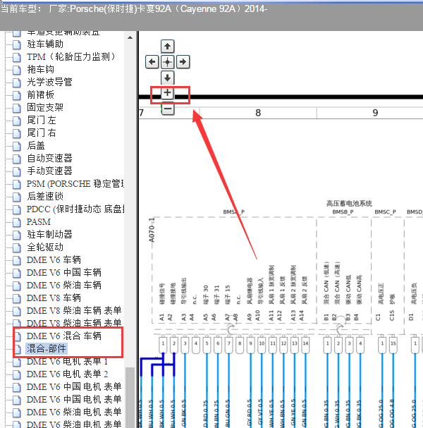Click the document icon beside 混合-部件
This screenshot has height=428, width=423.
tap(18, 349)
